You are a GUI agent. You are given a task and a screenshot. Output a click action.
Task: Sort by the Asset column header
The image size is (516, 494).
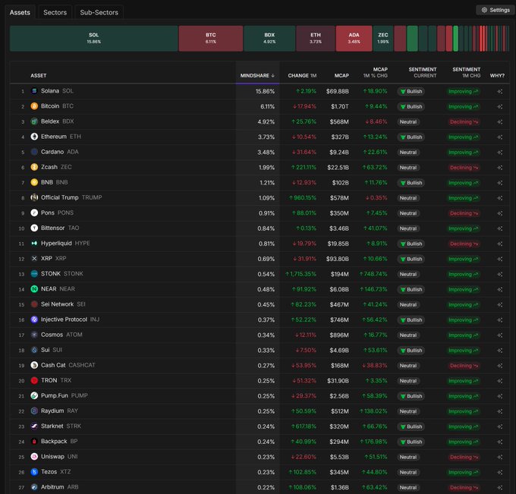click(x=39, y=76)
